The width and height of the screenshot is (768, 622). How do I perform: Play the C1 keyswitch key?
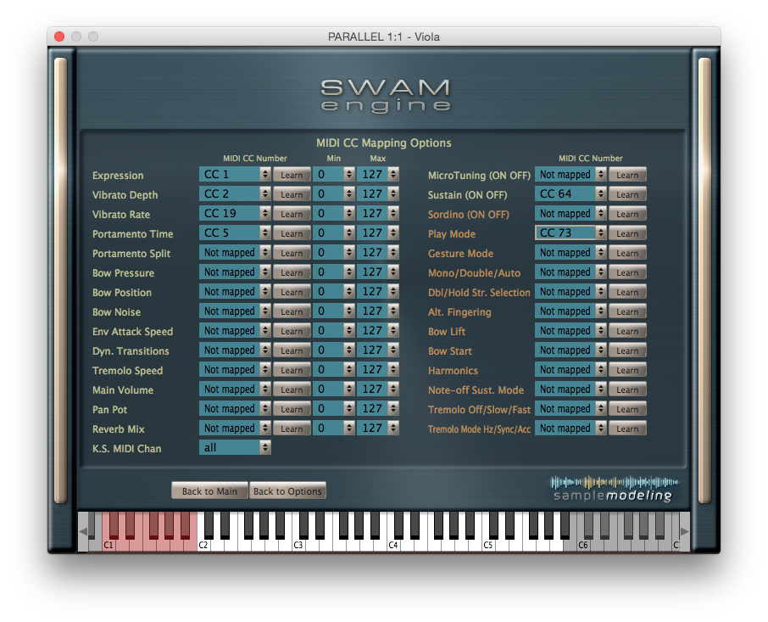click(110, 543)
